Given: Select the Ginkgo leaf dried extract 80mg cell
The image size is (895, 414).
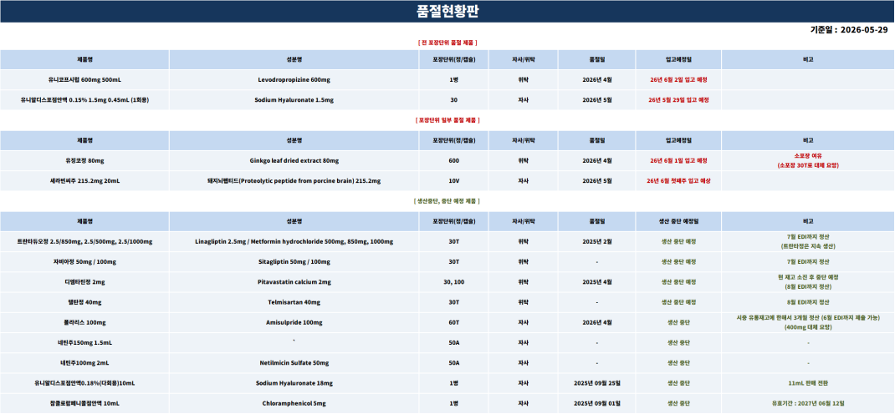Looking at the screenshot, I should [x=294, y=160].
